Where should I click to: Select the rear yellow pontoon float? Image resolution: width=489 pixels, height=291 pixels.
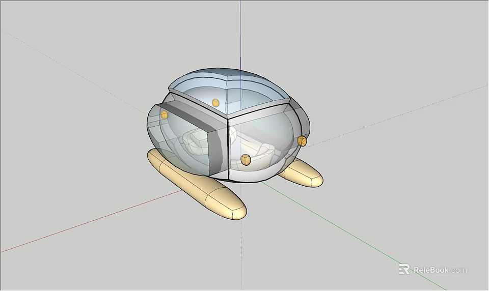[302, 173]
